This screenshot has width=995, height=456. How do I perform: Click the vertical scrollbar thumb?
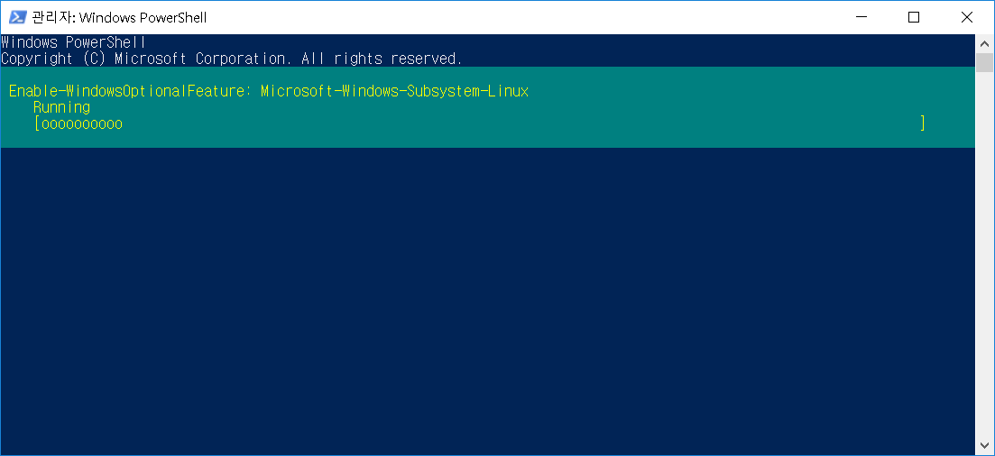(985, 63)
